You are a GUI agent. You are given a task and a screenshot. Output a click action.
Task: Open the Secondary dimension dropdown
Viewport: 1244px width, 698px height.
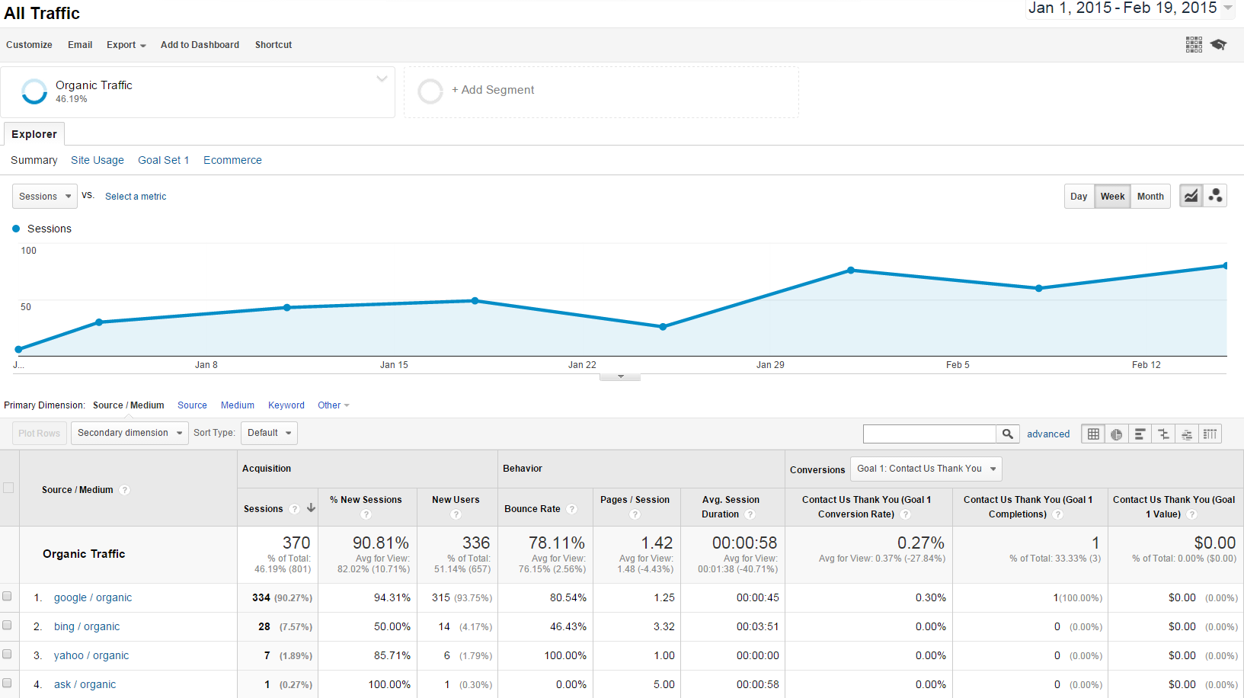(x=130, y=433)
